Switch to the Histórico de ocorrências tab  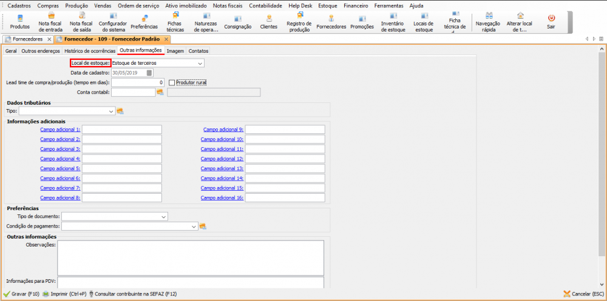89,51
